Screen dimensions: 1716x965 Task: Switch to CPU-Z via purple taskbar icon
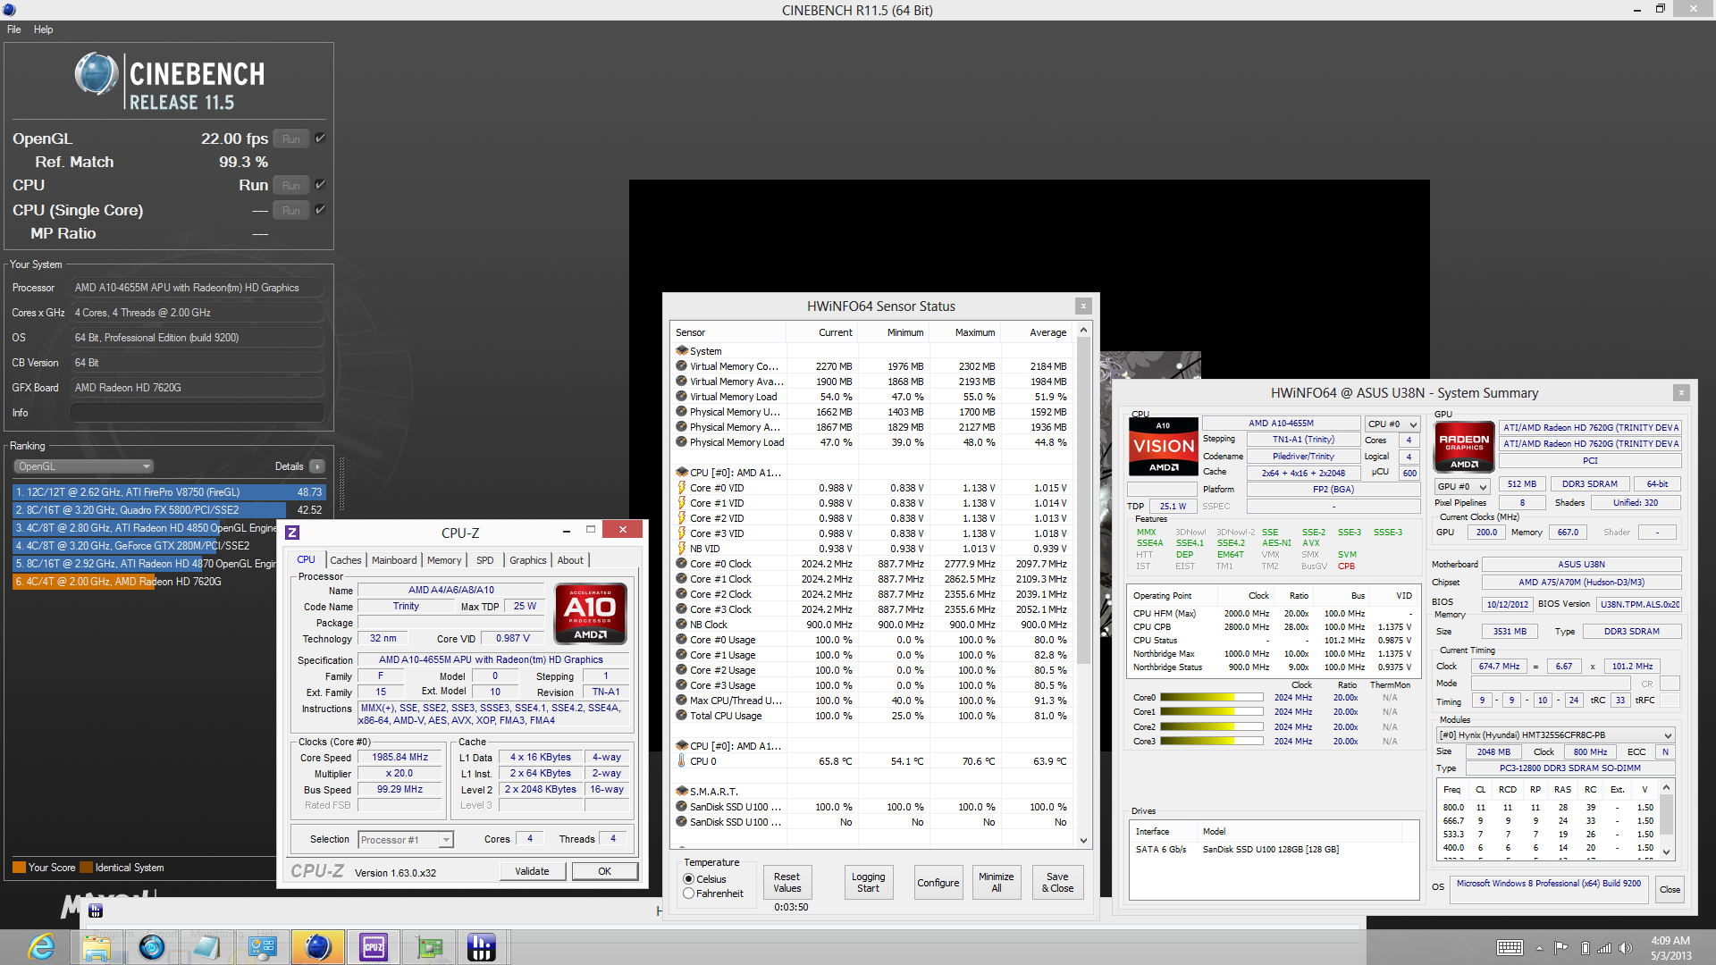pyautogui.click(x=374, y=947)
